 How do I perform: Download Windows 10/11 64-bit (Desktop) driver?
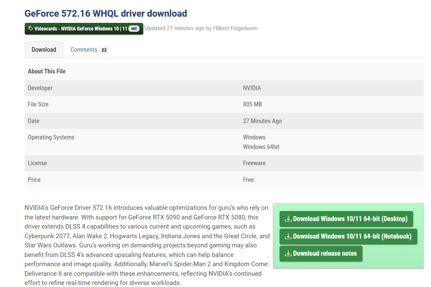tap(346, 219)
